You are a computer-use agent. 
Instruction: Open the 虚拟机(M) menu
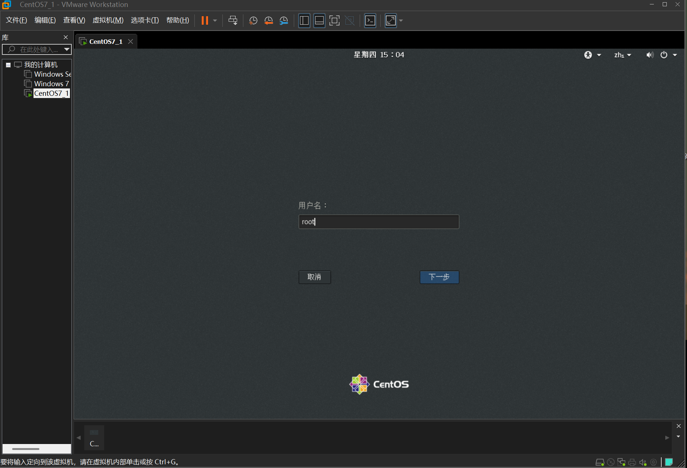[108, 20]
